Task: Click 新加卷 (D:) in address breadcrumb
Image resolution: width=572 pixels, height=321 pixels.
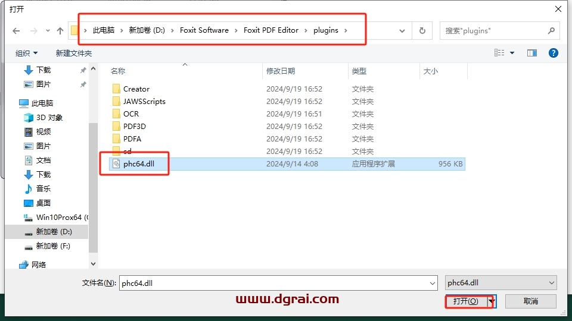Action: 147,30
